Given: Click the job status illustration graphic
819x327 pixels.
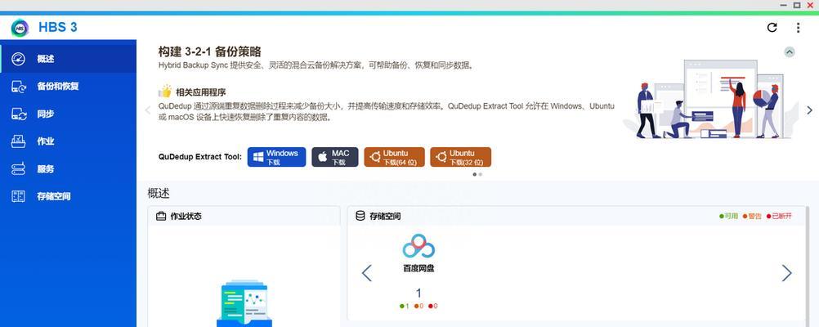Looking at the screenshot, I should point(244,303).
